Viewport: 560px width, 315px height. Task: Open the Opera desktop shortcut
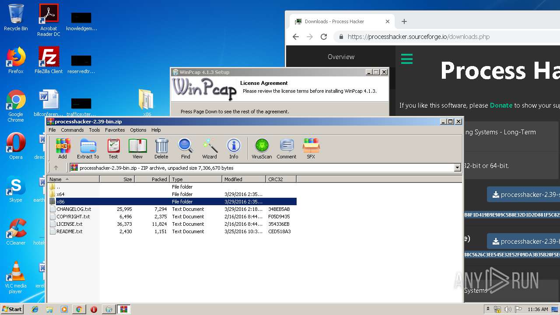click(16, 146)
